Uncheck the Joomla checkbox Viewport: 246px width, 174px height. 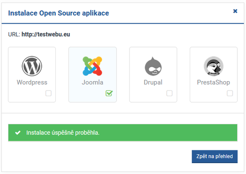tap(109, 93)
